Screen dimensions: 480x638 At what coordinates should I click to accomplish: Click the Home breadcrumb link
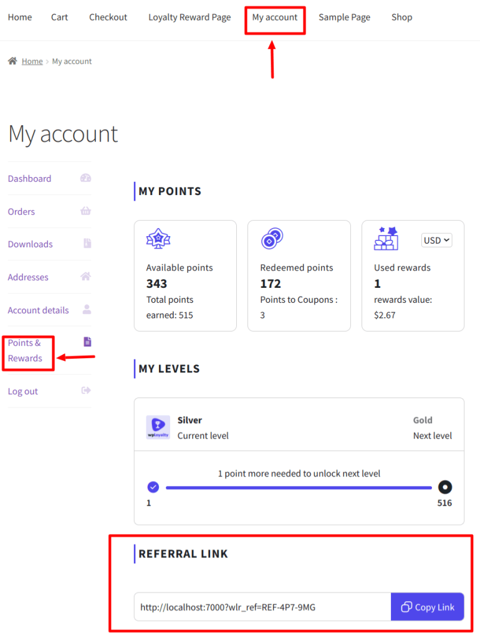coord(32,61)
